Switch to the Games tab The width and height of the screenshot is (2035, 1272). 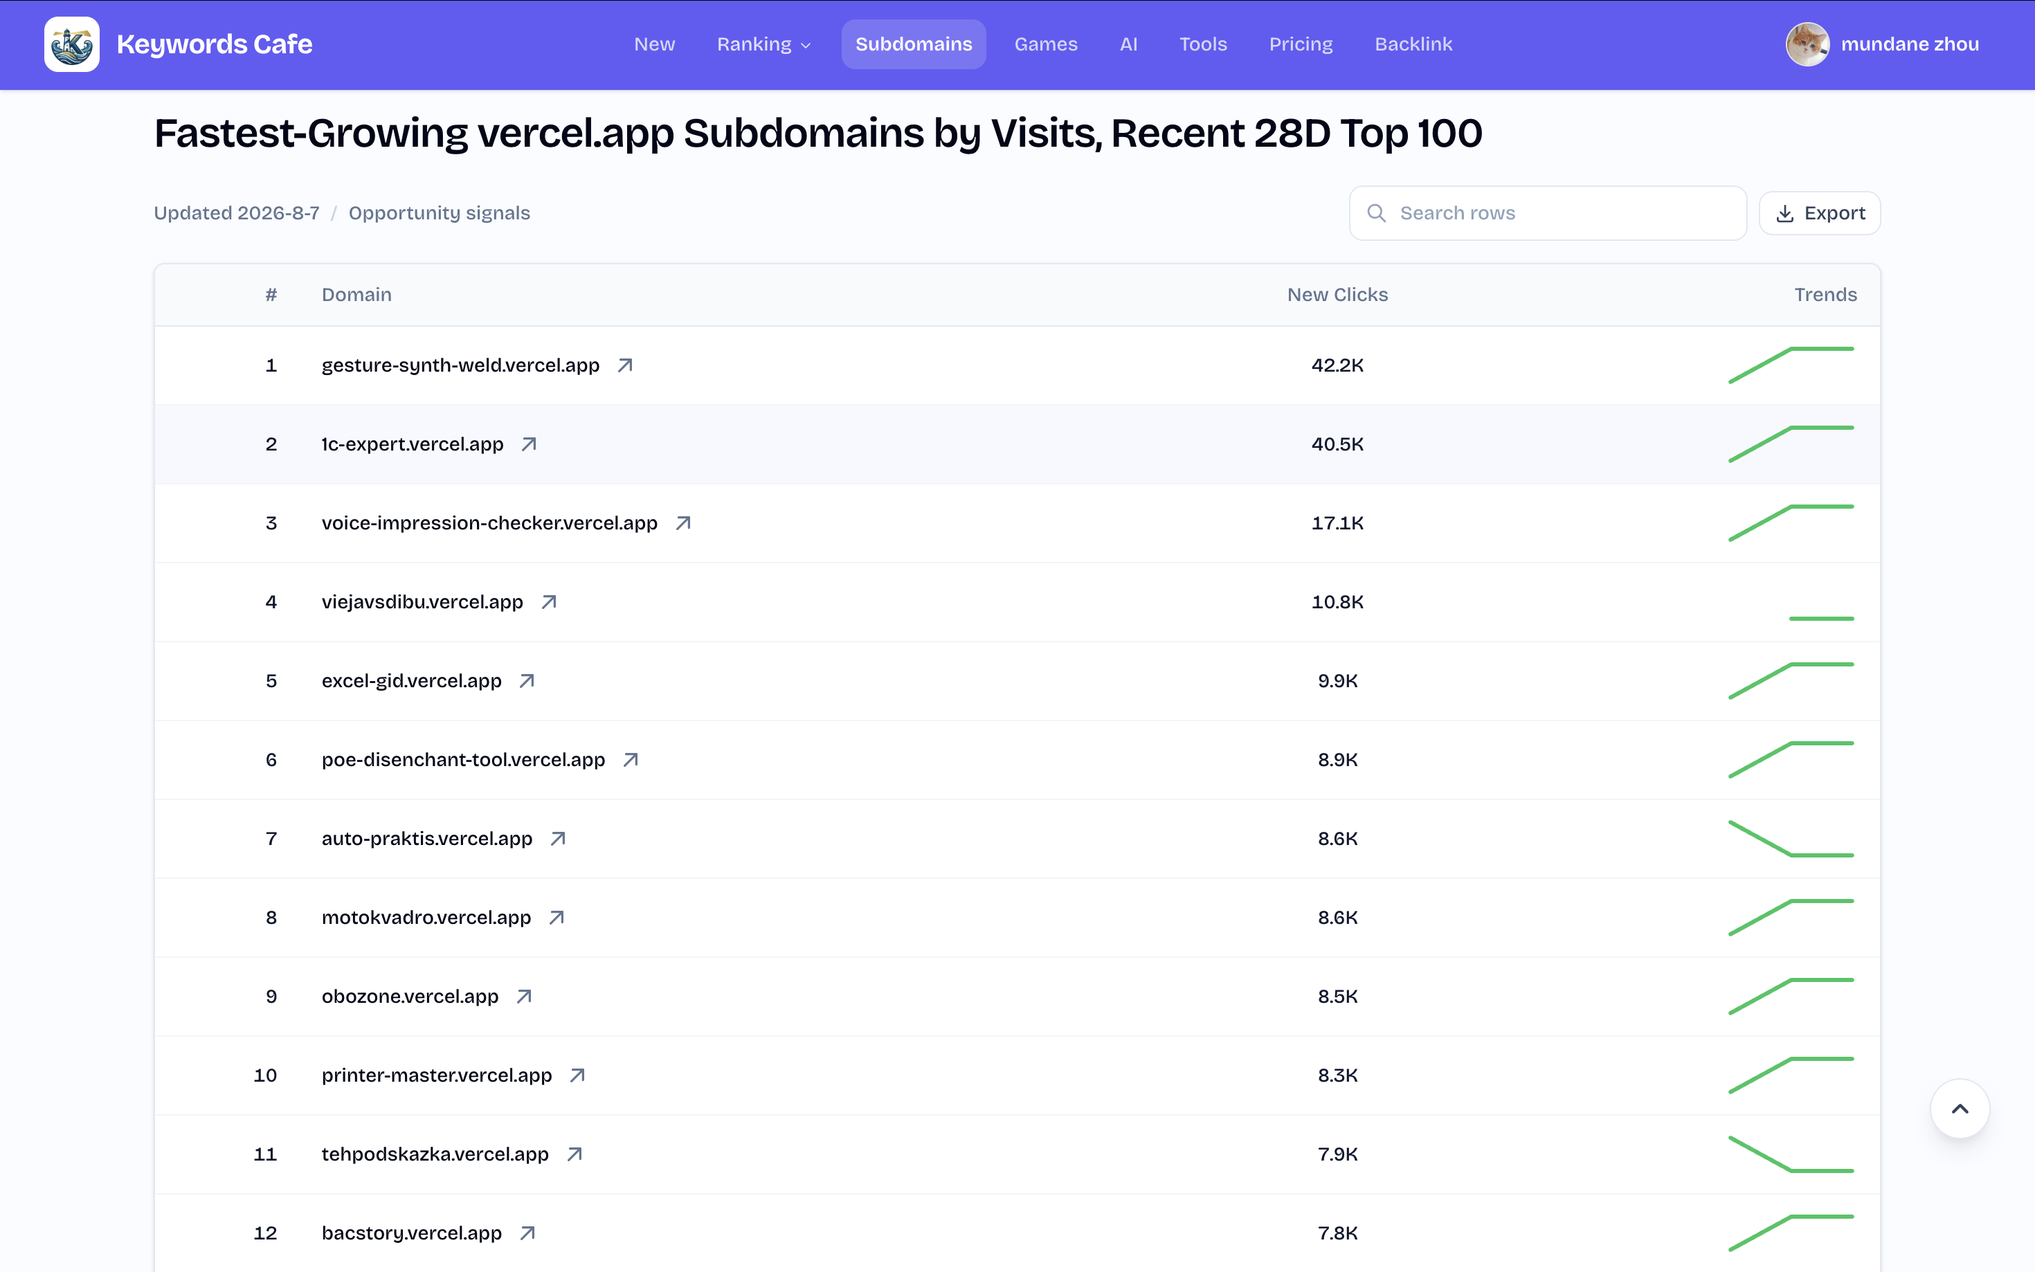point(1046,44)
